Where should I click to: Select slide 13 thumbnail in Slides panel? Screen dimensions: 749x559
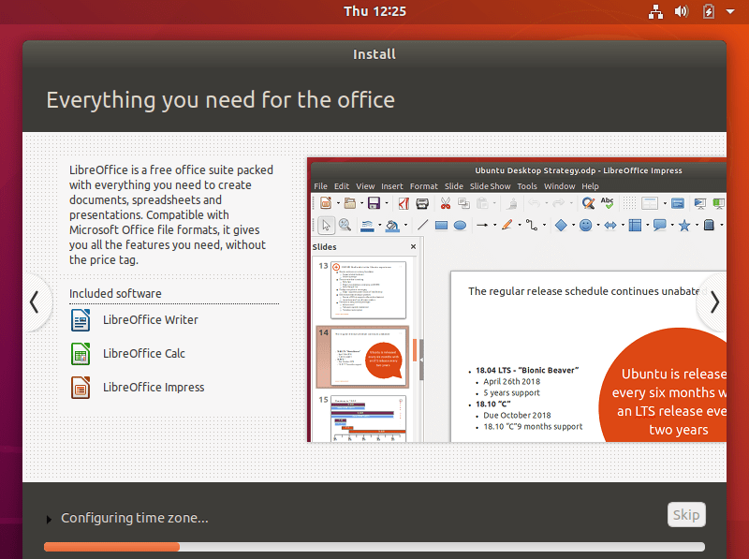click(x=368, y=289)
